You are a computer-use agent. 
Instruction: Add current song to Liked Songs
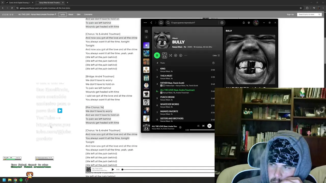180,127
